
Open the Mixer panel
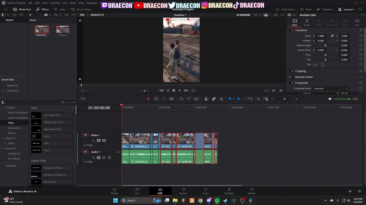(306, 9)
